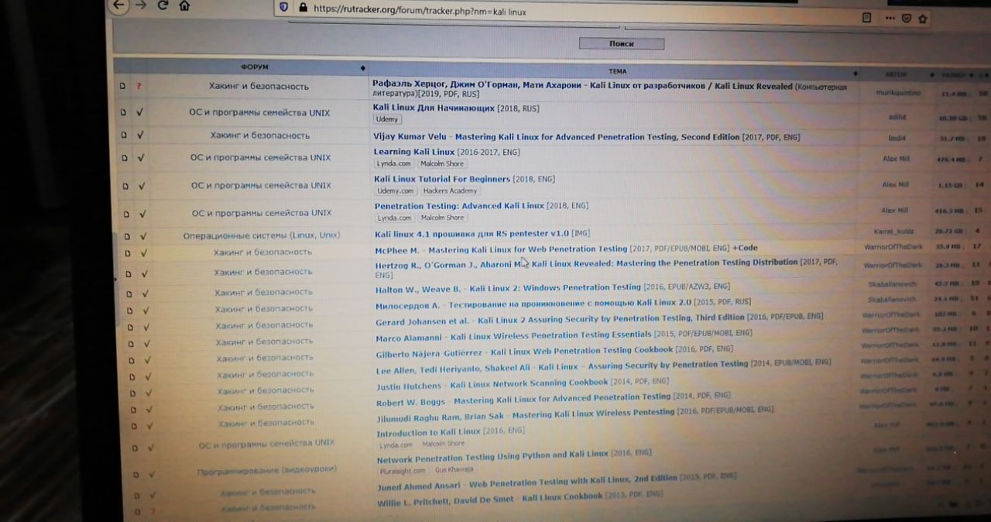Click Lynda.com tag under Learning Kali Linux

coord(394,163)
